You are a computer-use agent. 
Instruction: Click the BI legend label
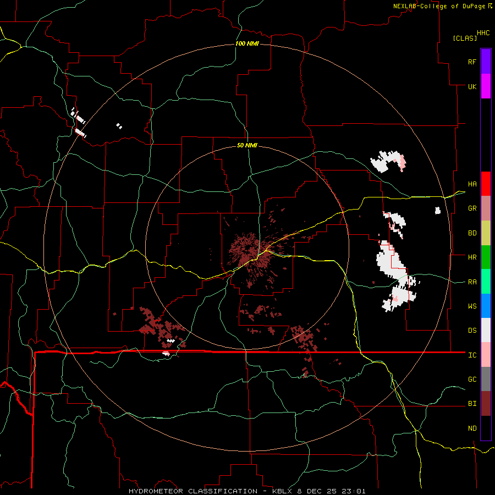(x=472, y=404)
